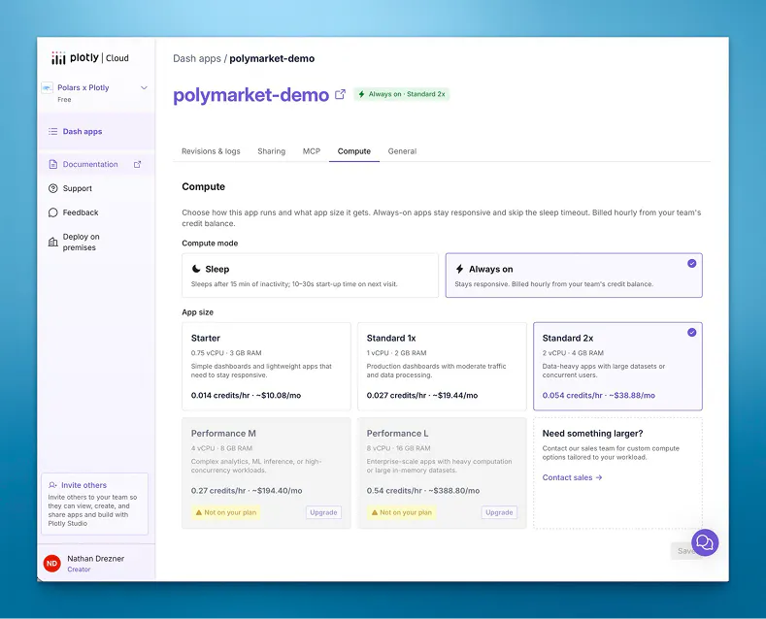The image size is (766, 619).
Task: Click the Polars x Plotly team icon
Action: point(48,87)
